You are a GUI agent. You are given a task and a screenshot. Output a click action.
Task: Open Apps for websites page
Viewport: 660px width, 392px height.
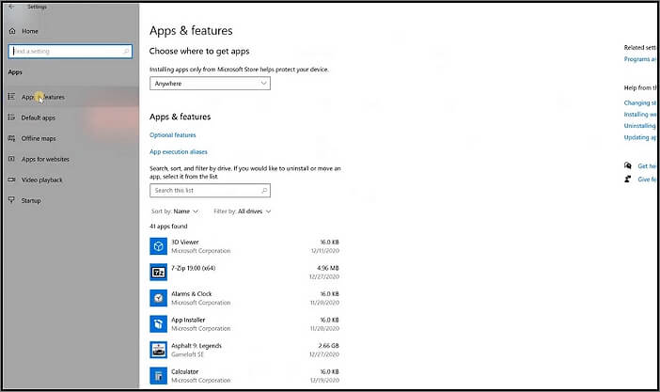(x=44, y=159)
